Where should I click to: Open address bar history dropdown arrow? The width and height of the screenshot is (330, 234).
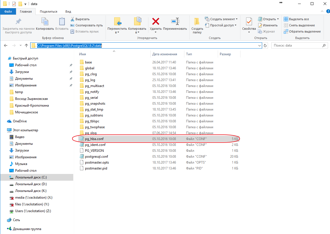259,45
